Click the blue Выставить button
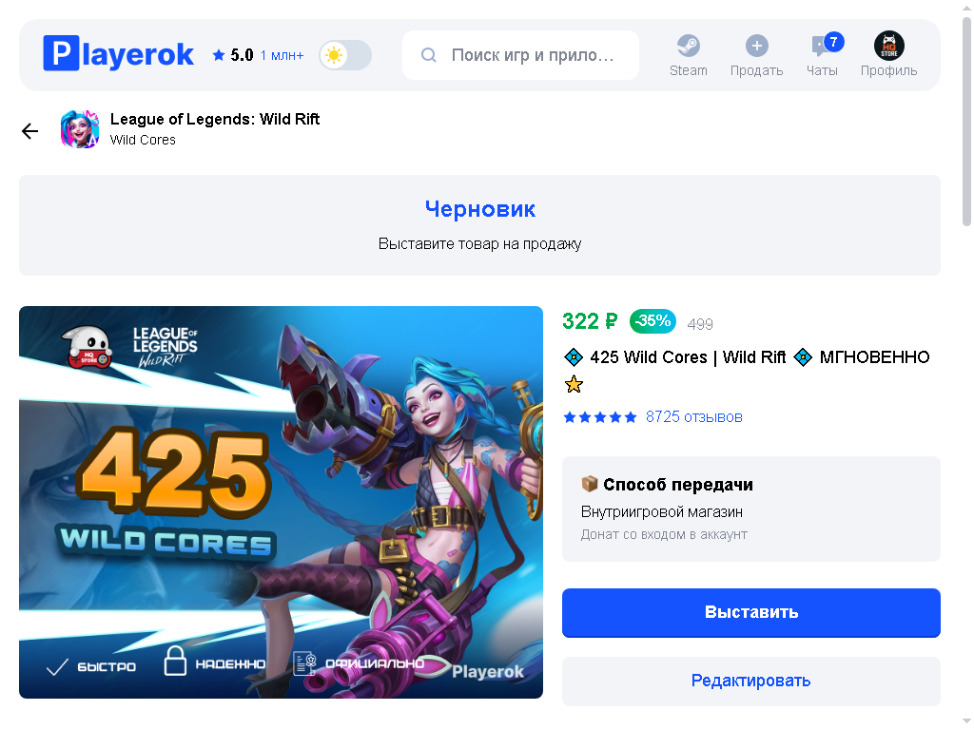Viewport: 974px width, 730px height. pyautogui.click(x=751, y=613)
